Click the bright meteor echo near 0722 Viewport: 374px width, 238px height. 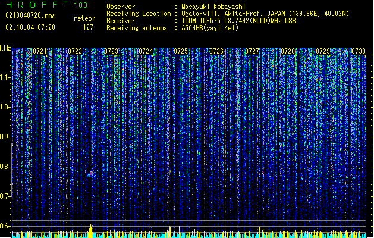tap(90, 174)
